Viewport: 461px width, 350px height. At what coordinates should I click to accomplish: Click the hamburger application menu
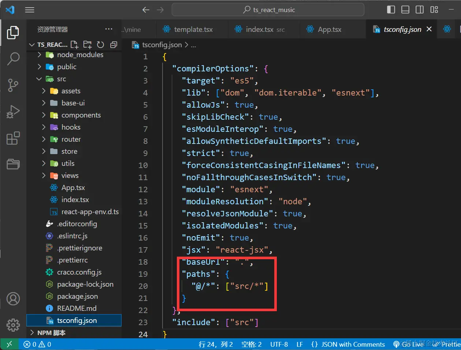point(30,10)
